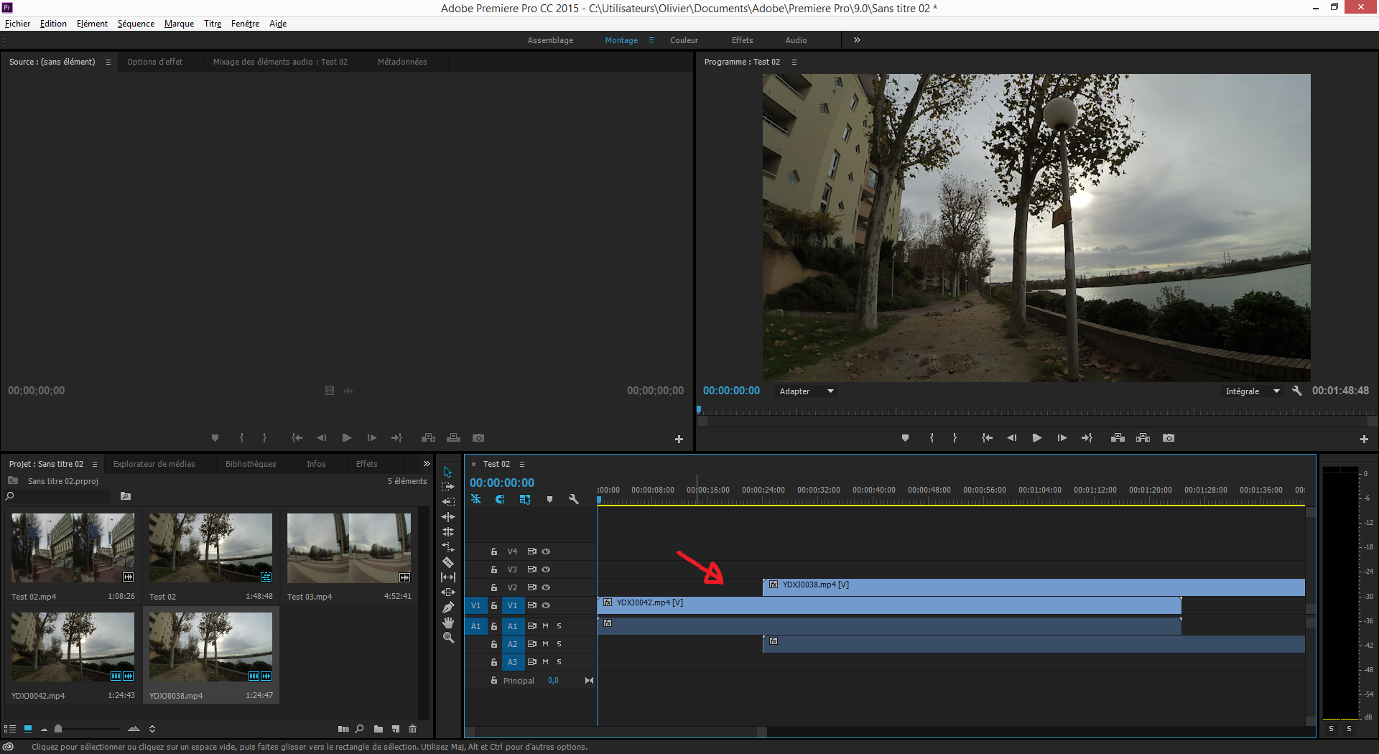
Task: Lock video track V3
Action: 494,569
